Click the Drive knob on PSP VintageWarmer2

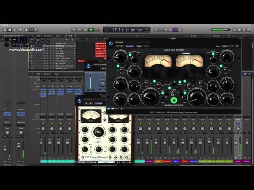(98, 132)
